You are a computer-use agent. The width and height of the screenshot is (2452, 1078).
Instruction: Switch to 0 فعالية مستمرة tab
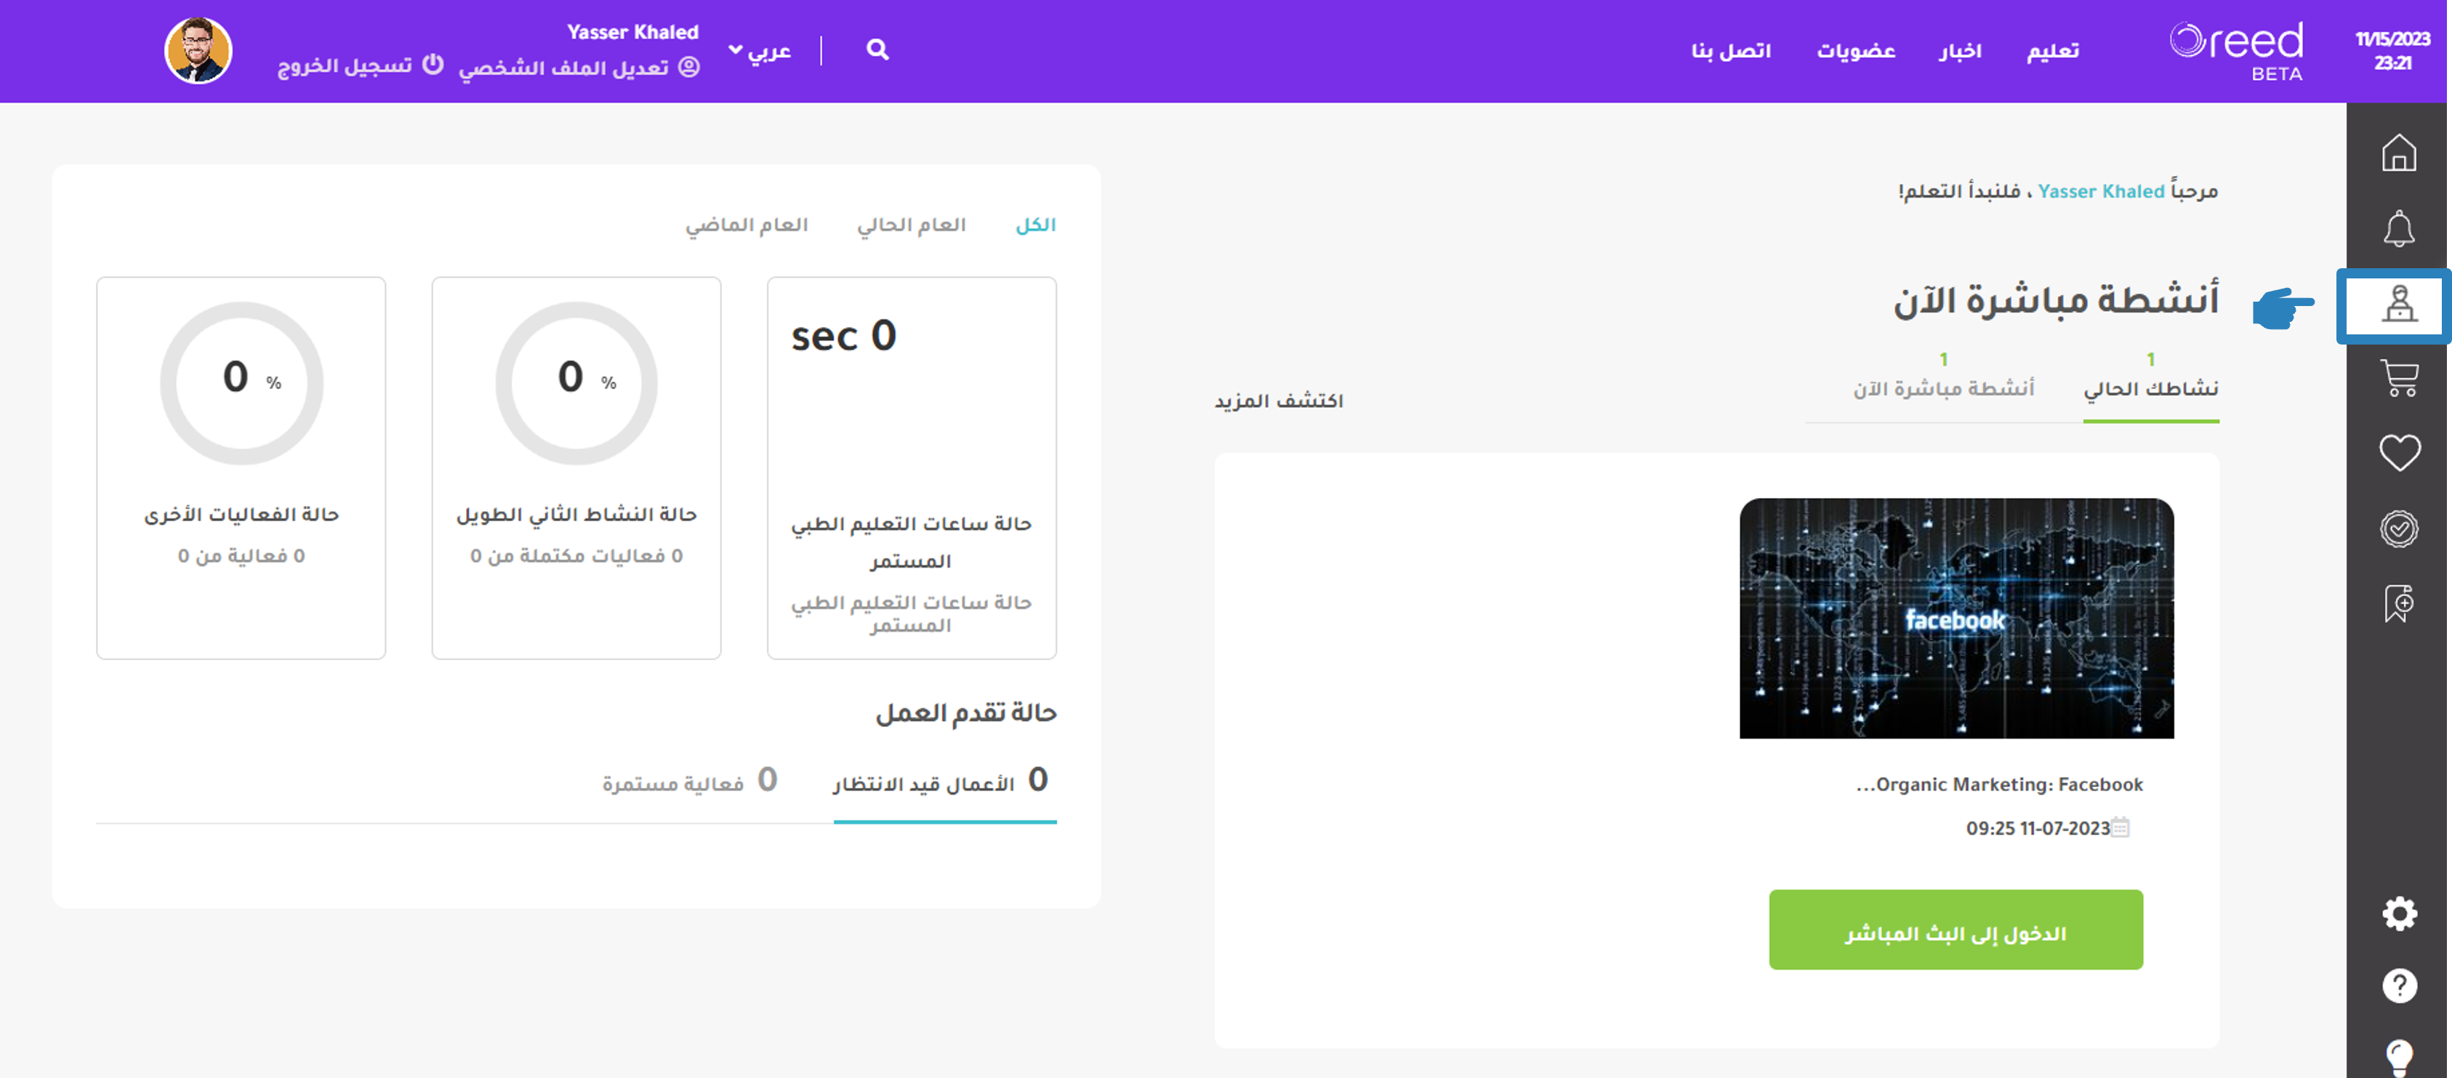click(x=690, y=782)
